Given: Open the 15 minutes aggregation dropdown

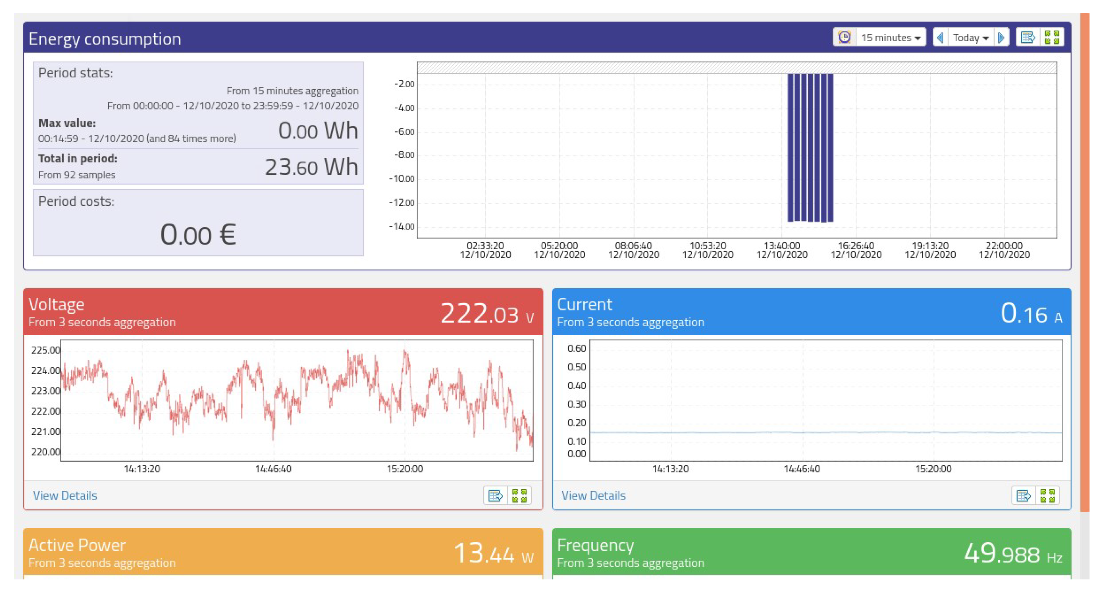Looking at the screenshot, I should pos(891,38).
